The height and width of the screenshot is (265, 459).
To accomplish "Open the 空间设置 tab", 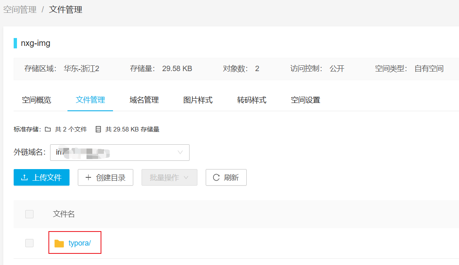I will point(305,100).
